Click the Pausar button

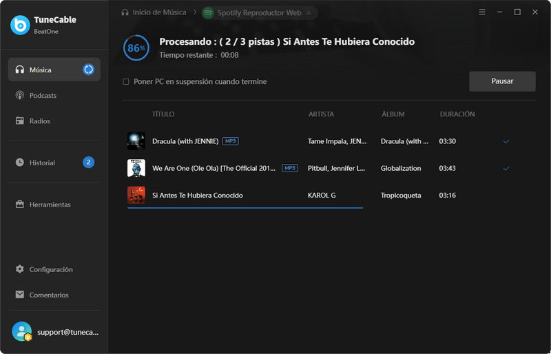coord(502,81)
